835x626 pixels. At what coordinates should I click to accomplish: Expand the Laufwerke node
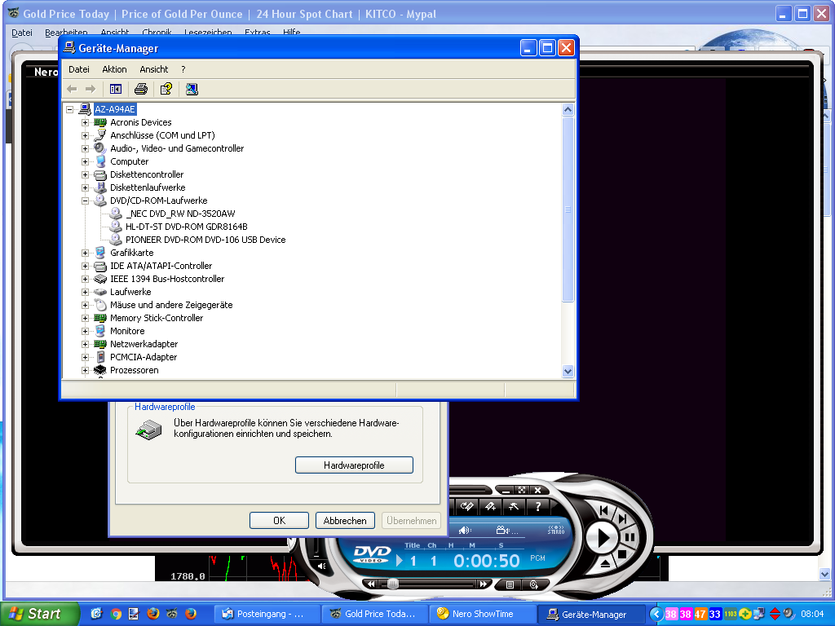pos(85,293)
